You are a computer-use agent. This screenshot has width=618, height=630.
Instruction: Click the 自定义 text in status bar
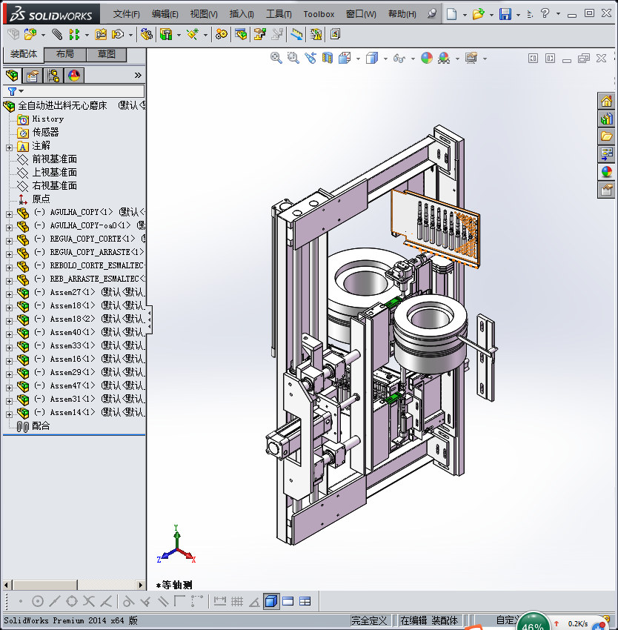click(508, 620)
